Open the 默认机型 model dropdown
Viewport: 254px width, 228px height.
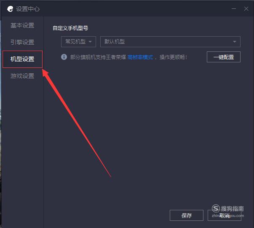click(x=170, y=42)
